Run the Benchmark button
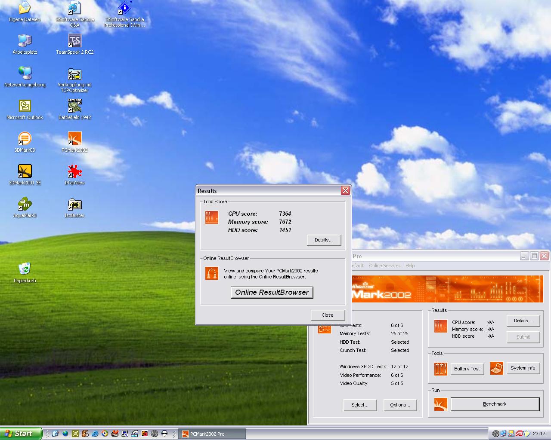The height and width of the screenshot is (440, 551). 495,404
